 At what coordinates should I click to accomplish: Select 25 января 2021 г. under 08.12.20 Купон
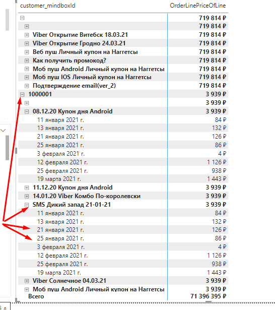pos(60,145)
